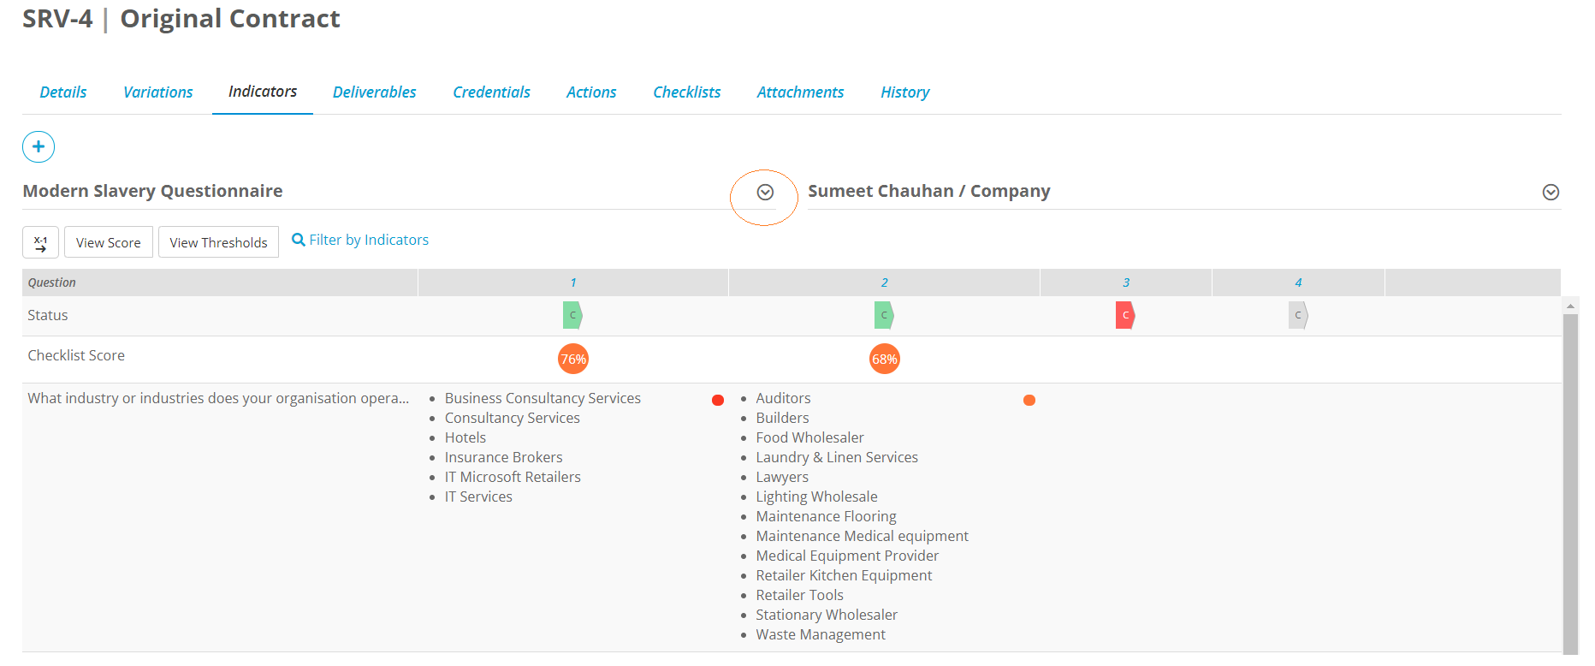The width and height of the screenshot is (1595, 666).
Task: Click green status flag in column 2
Action: pyautogui.click(x=884, y=315)
